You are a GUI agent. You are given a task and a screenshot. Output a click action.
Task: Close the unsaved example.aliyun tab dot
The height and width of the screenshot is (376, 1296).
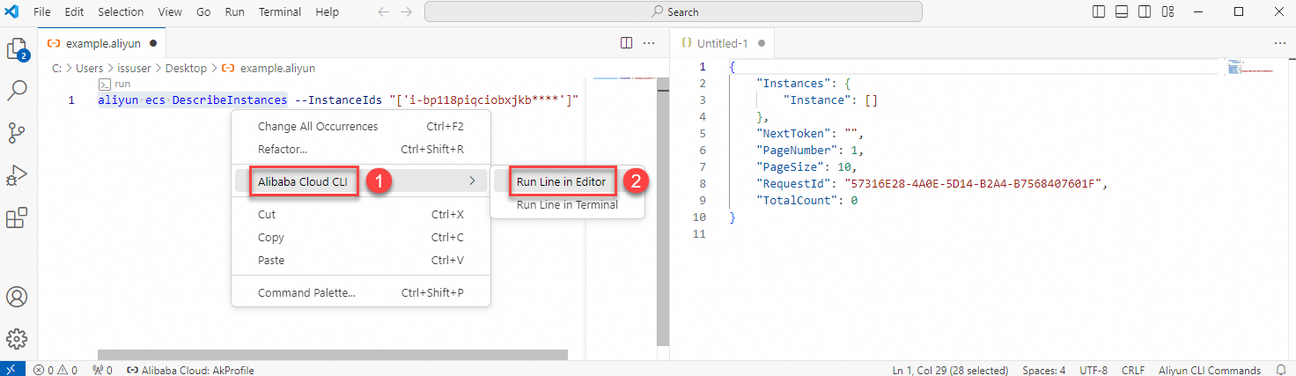153,42
